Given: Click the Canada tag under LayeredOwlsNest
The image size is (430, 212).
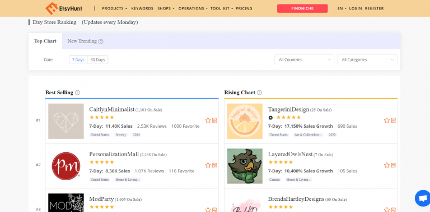Looking at the screenshot, I should tap(275, 180).
